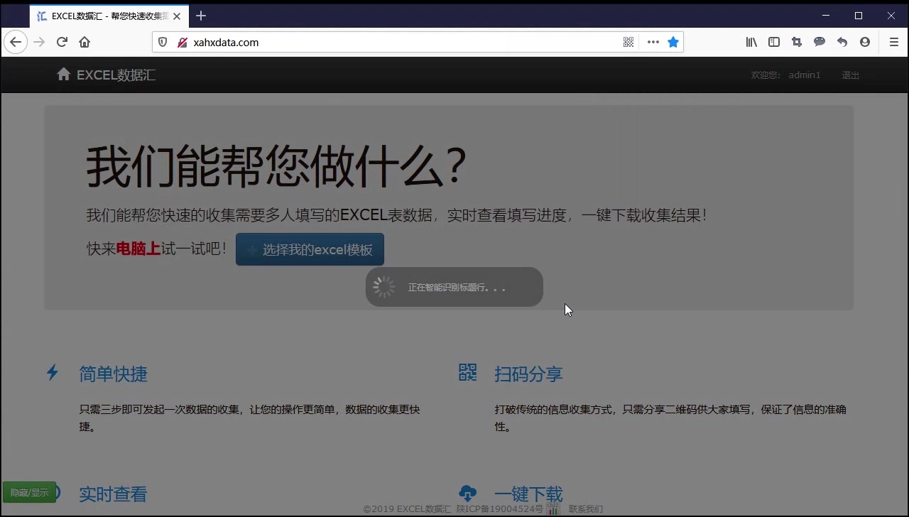Screen dimensions: 909x517
Task: Click the 扫码分享 heading
Action: (528, 374)
